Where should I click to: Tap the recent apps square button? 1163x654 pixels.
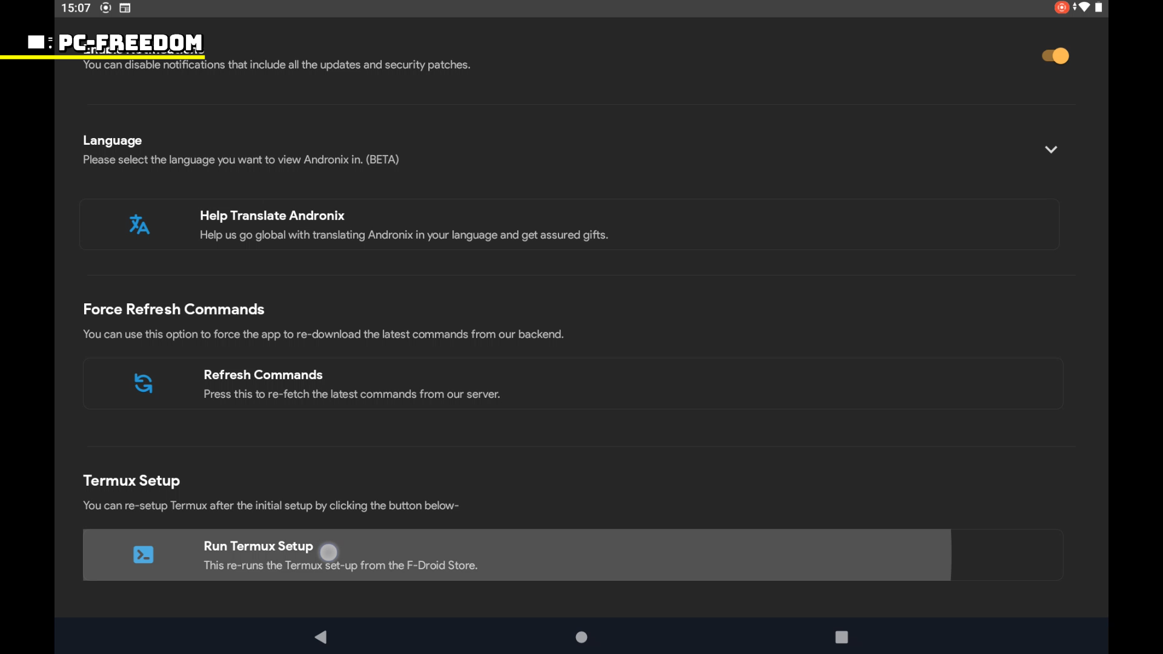841,637
